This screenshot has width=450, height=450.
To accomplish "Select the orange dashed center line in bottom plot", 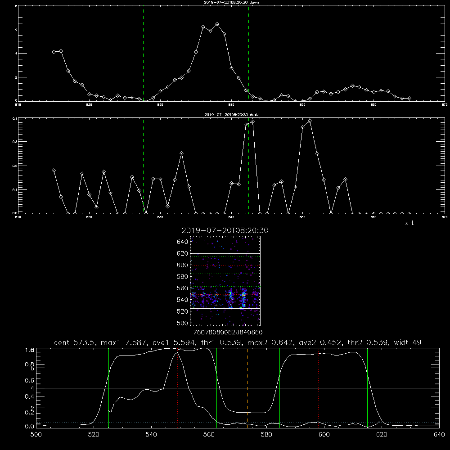I will [247, 387].
